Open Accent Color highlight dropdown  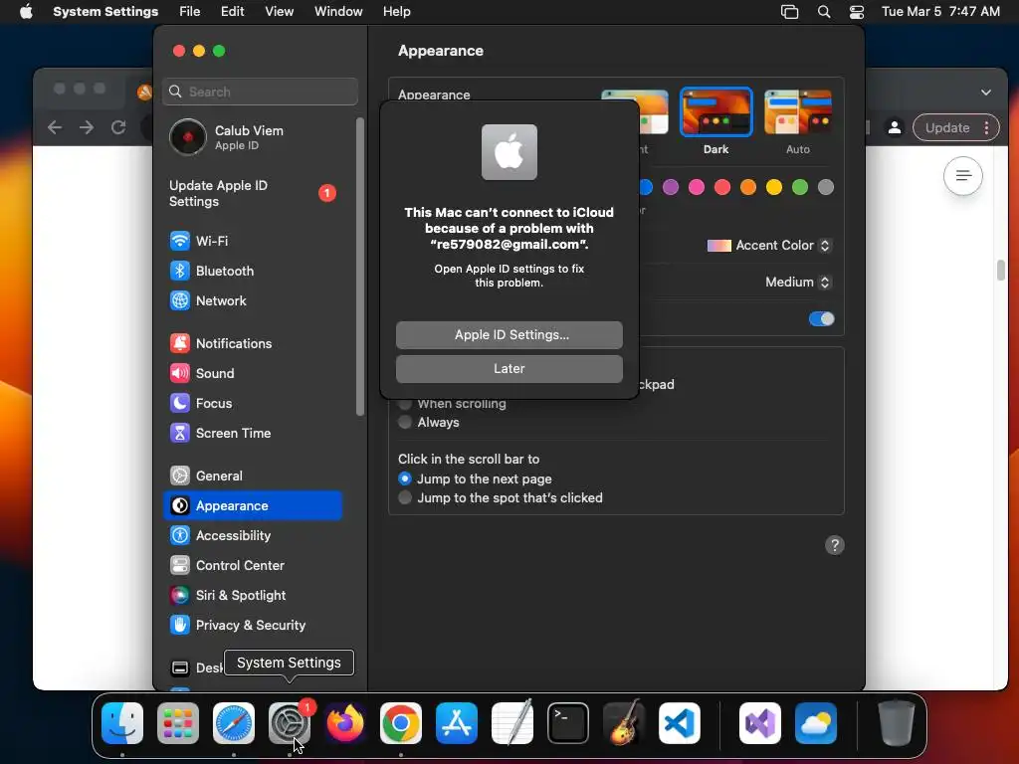coord(769,246)
